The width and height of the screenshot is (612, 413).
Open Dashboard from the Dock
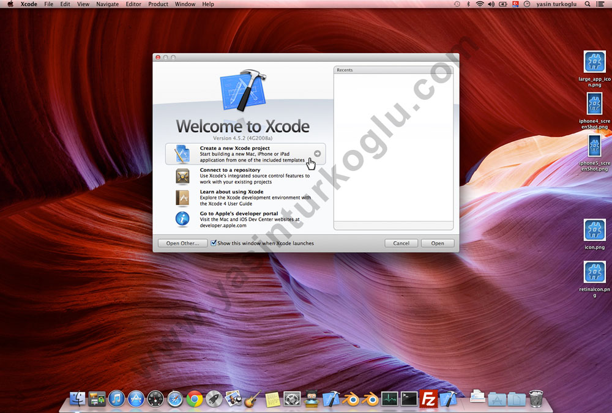click(155, 399)
